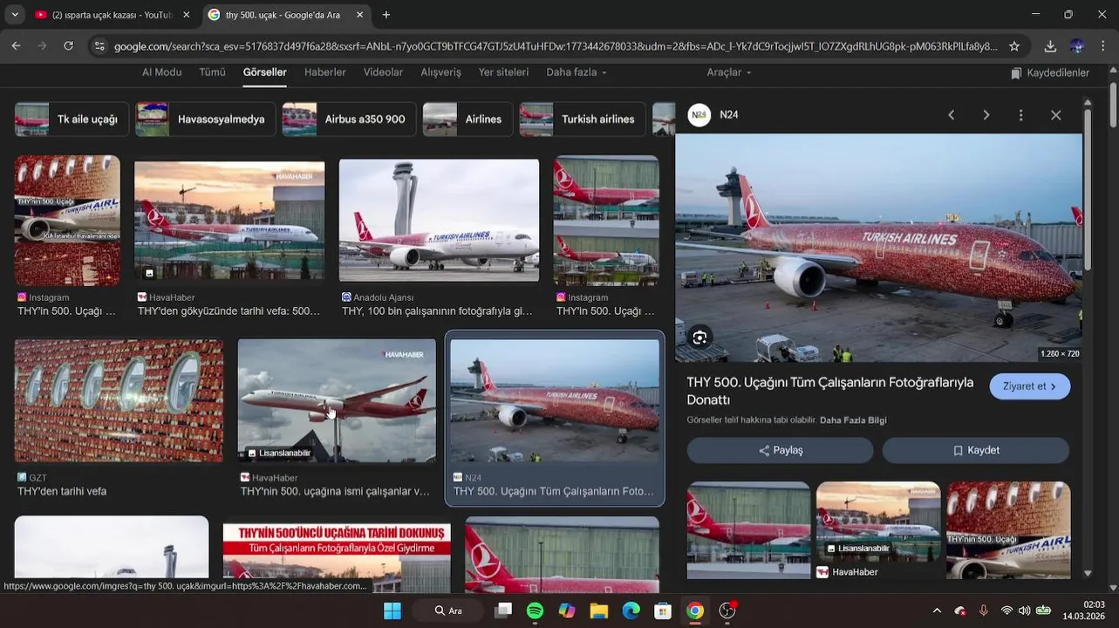The width and height of the screenshot is (1119, 628).
Task: Select Havasosyalmedya filter chip
Action: coord(206,119)
